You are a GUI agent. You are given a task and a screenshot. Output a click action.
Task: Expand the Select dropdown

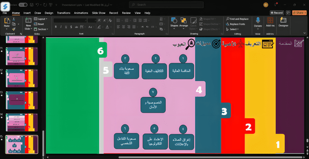[x=233, y=29]
